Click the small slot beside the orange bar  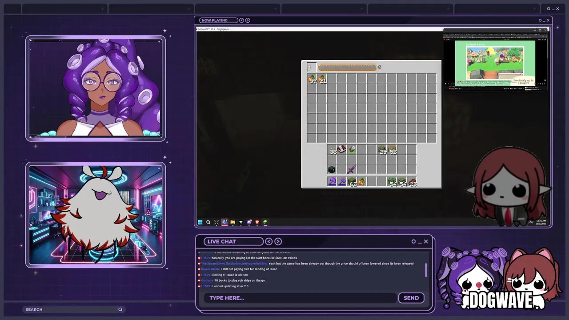(x=312, y=67)
